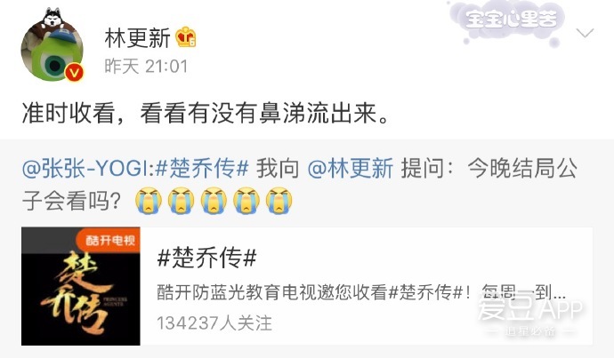
Task: Tap the 爱豆APP watermark logo
Action: click(529, 314)
